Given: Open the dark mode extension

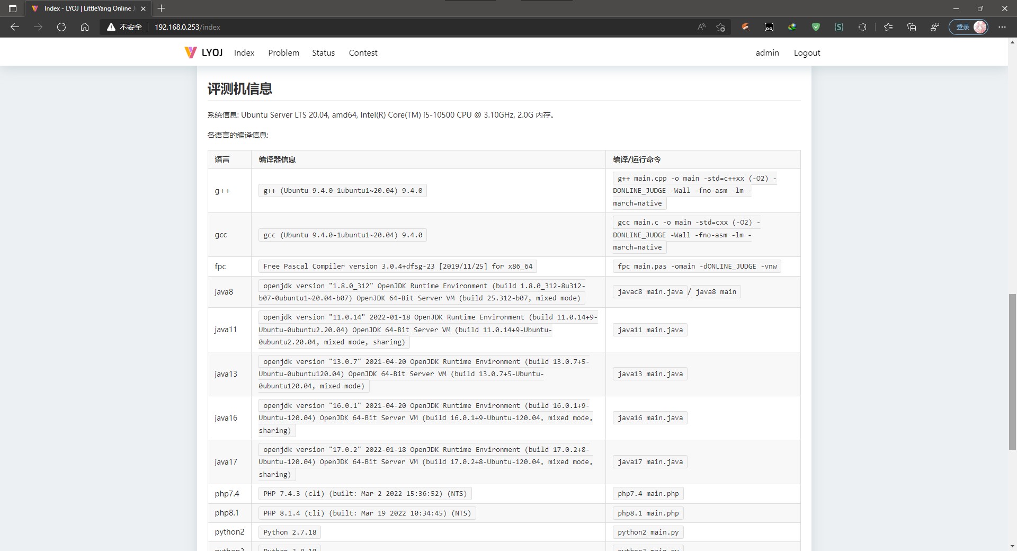Looking at the screenshot, I should point(769,27).
